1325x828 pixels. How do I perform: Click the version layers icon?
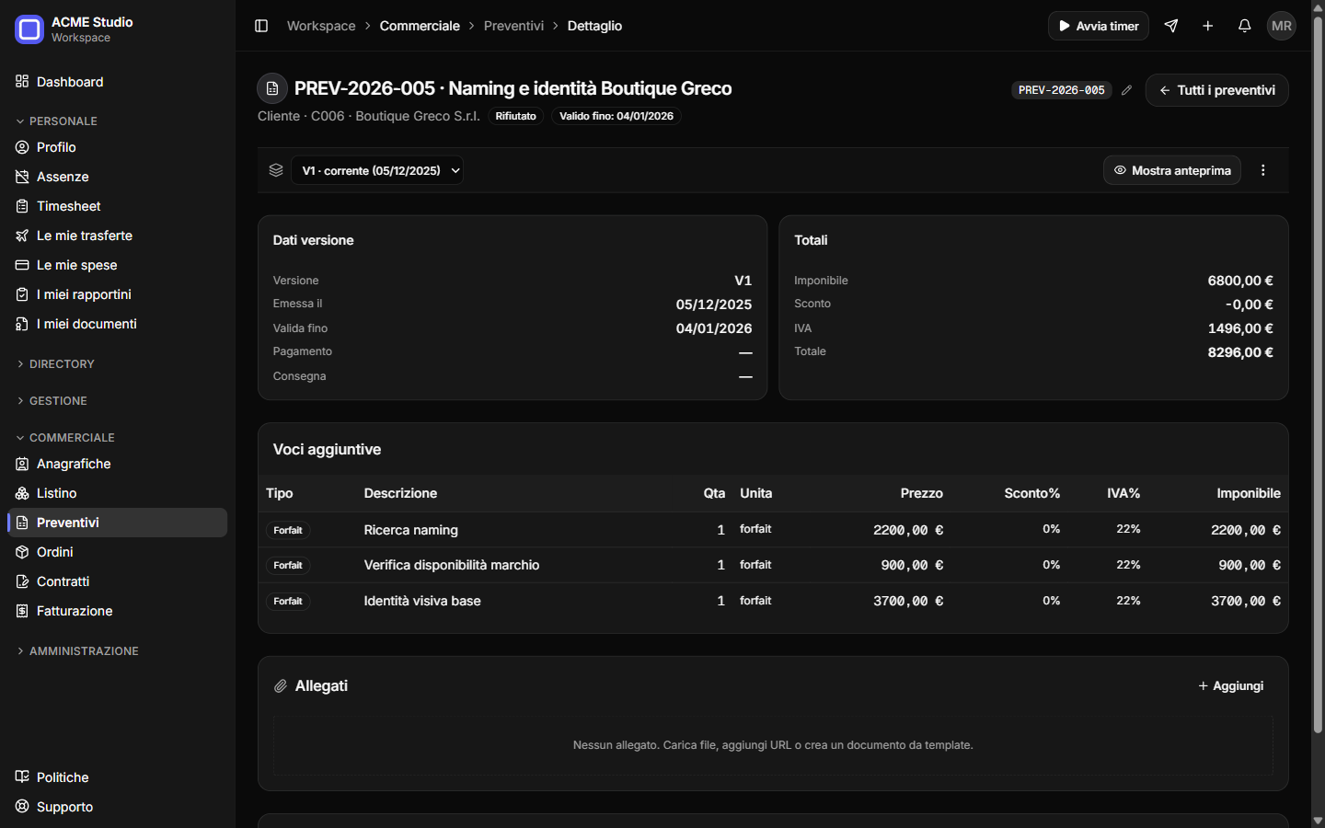[x=276, y=170]
